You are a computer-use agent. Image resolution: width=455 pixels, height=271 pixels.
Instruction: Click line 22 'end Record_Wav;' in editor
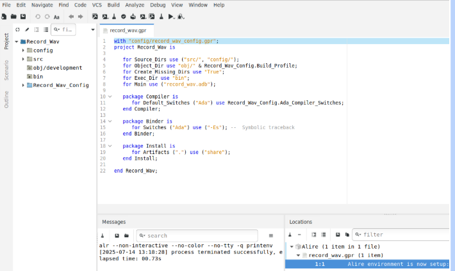[x=135, y=171]
